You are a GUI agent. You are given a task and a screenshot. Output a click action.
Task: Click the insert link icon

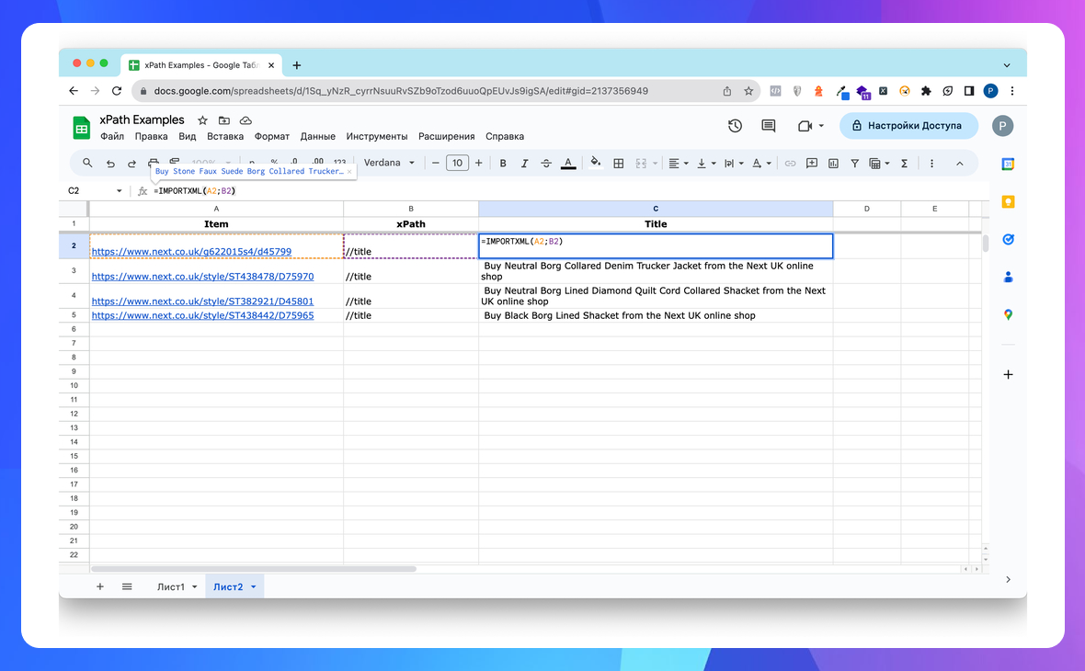coord(790,164)
